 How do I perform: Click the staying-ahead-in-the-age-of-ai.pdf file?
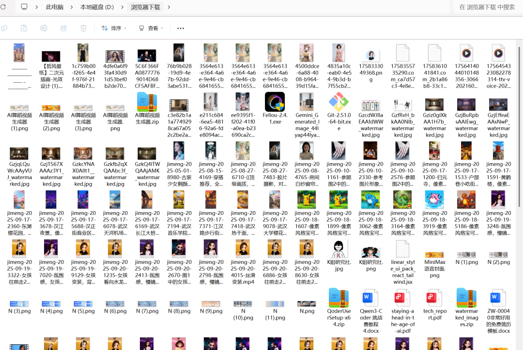pos(402,298)
